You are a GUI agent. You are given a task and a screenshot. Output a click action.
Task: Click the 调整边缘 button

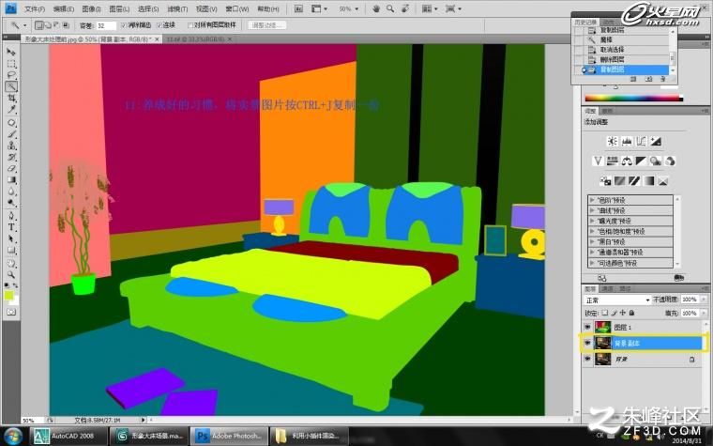tap(267, 25)
